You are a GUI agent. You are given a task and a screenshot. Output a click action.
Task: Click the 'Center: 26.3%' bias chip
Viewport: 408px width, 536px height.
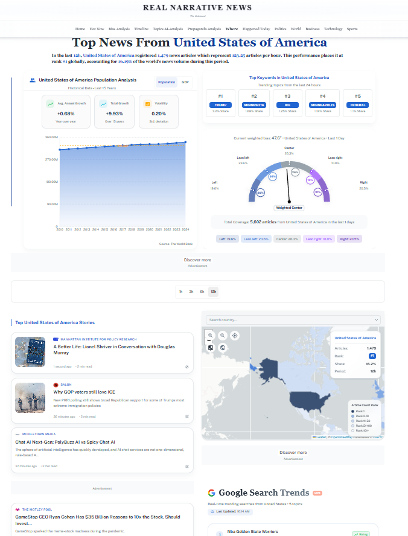(287, 239)
